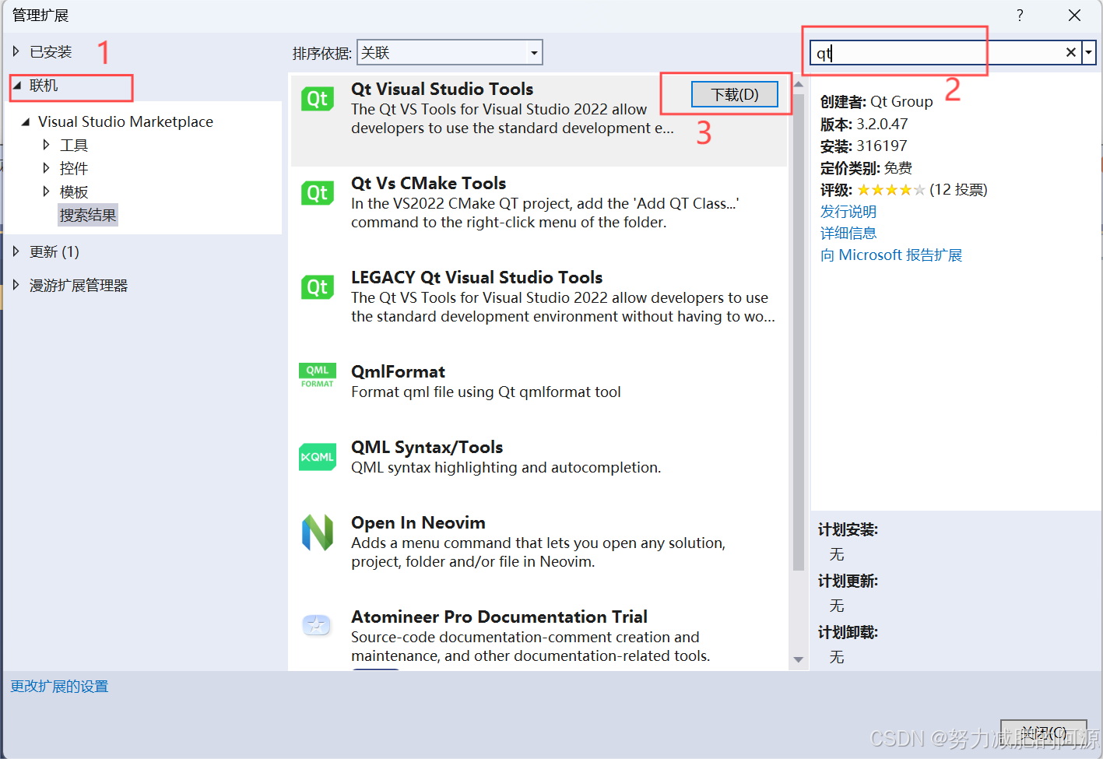1103x759 pixels.
Task: Select the LEGACY Qt Visual Studio Tools title
Action: 476,277
